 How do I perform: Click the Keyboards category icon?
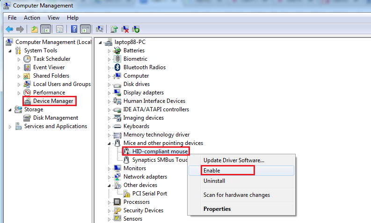117,126
